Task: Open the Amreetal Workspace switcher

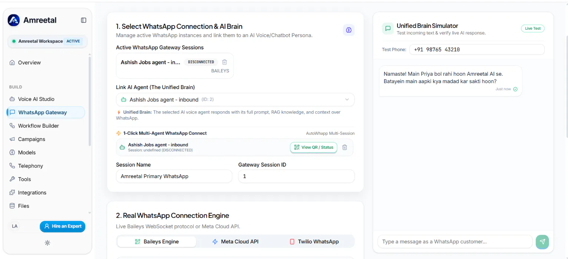Action: pos(47,41)
